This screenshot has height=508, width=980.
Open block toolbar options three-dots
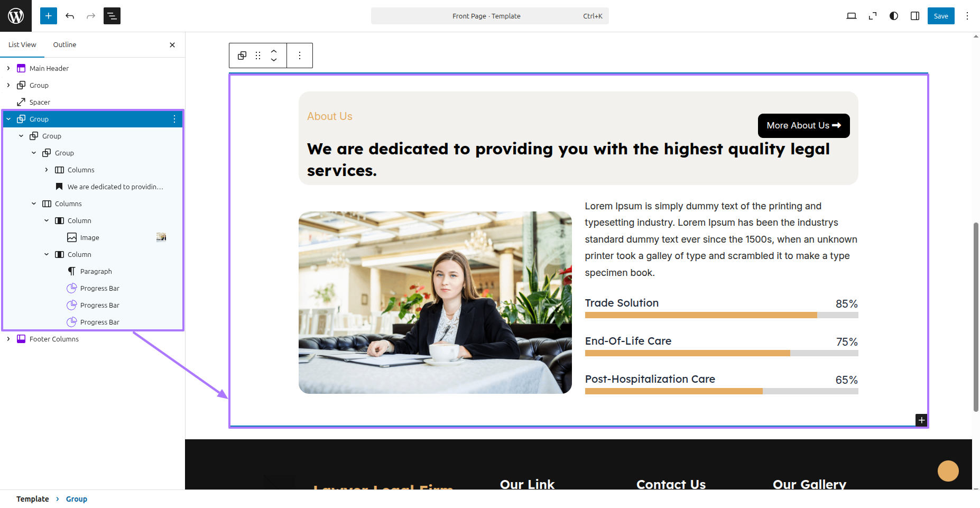[300, 56]
